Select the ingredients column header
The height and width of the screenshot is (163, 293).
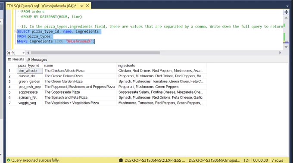click(162, 66)
